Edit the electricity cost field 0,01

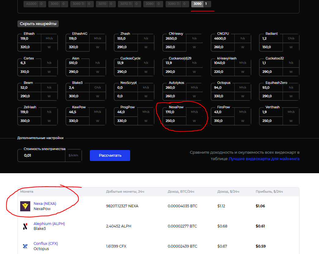point(41,156)
